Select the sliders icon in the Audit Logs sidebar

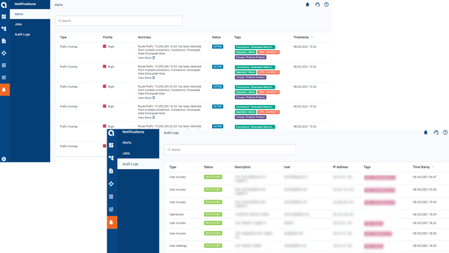pyautogui.click(x=111, y=209)
